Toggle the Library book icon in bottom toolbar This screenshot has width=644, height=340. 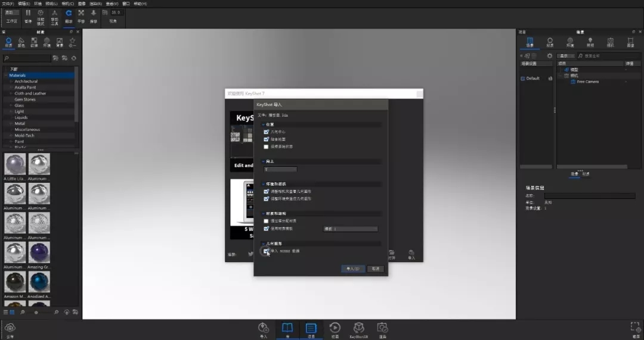(287, 327)
